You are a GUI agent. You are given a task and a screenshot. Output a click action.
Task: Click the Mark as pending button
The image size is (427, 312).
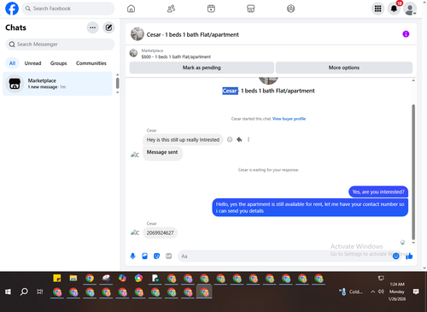(202, 68)
